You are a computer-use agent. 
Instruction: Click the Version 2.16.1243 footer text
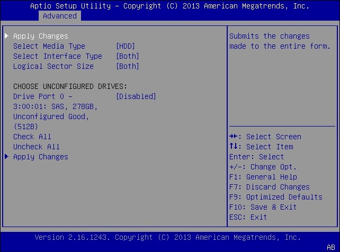pyautogui.click(x=167, y=238)
